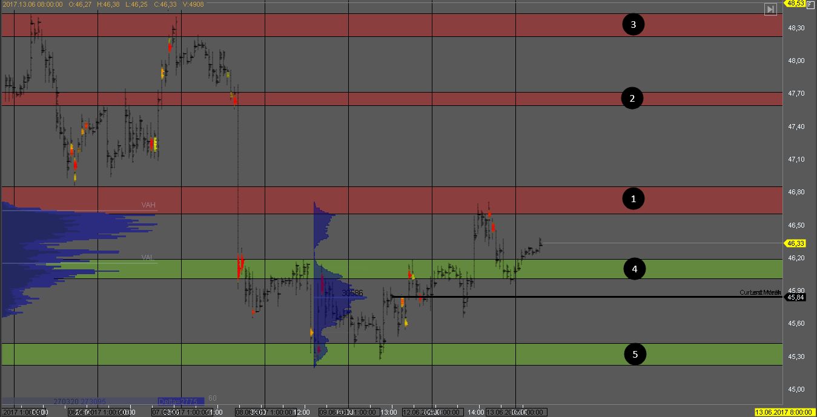The height and width of the screenshot is (417, 817).
Task: Click the black circle marker numbered 3
Action: click(633, 25)
